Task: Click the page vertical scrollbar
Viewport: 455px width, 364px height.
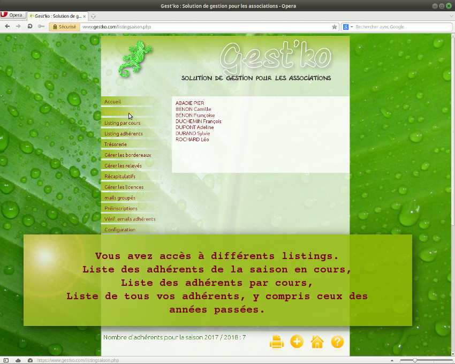Action: pyautogui.click(x=453, y=131)
